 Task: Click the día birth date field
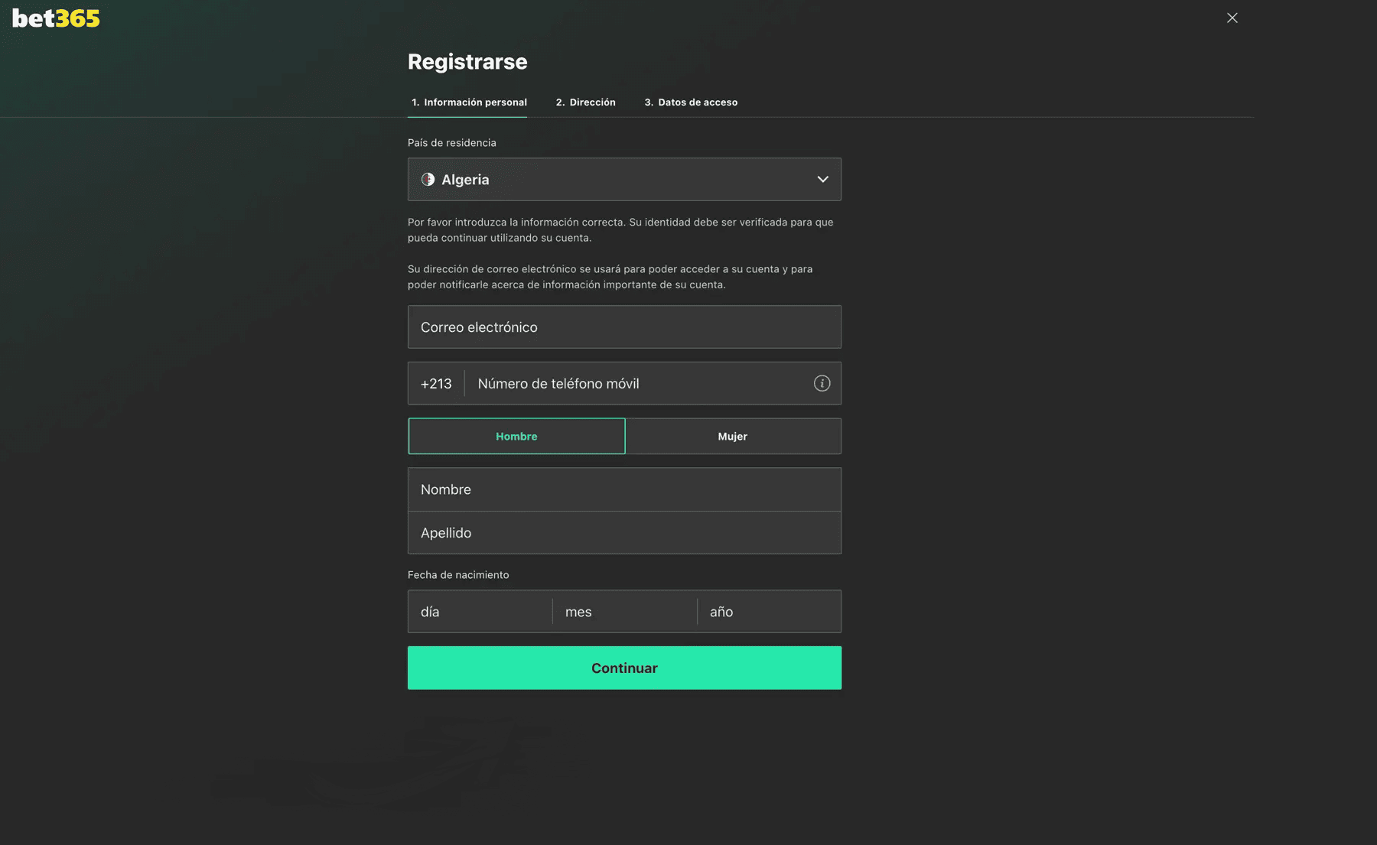point(480,611)
